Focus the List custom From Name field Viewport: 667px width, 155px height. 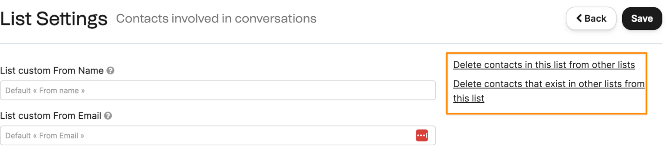[218, 91]
